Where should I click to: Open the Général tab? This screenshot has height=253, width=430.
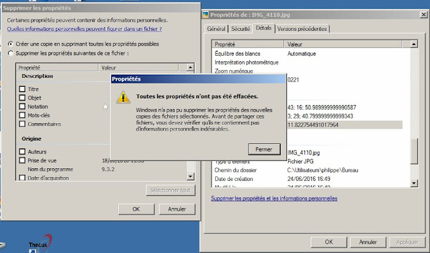(216, 29)
